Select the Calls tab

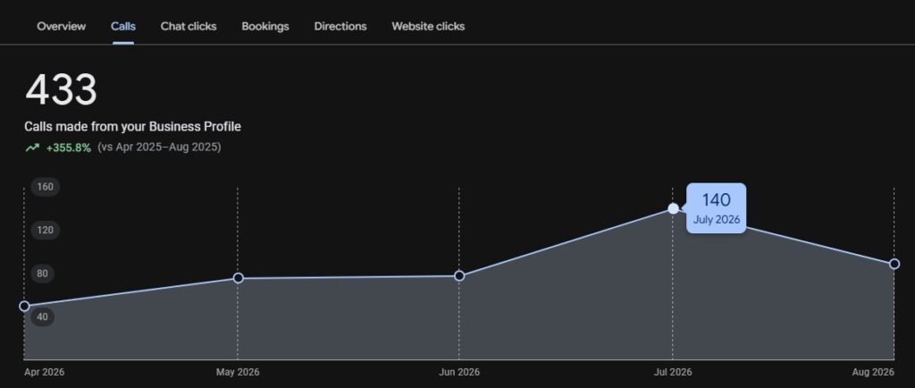pos(123,26)
